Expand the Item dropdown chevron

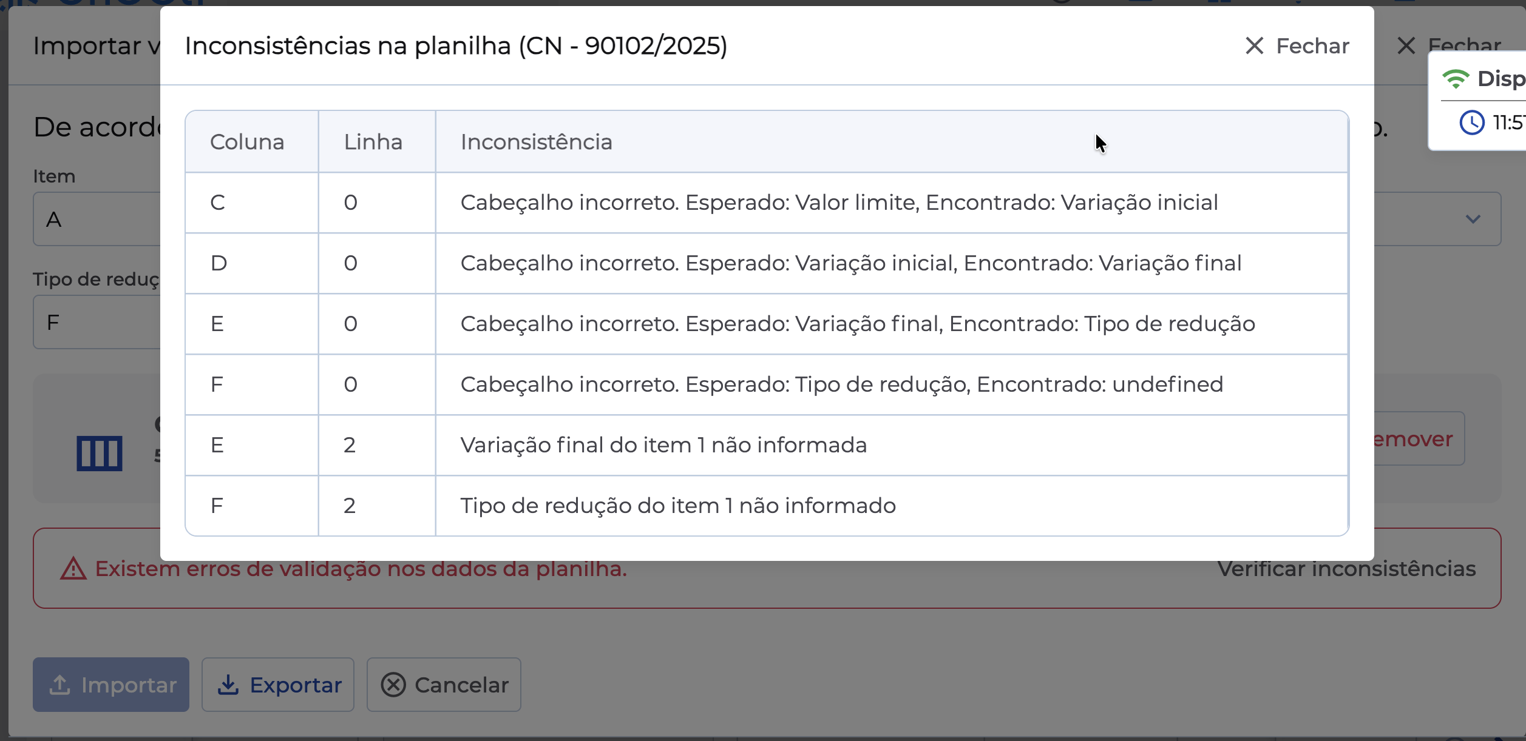(1473, 219)
